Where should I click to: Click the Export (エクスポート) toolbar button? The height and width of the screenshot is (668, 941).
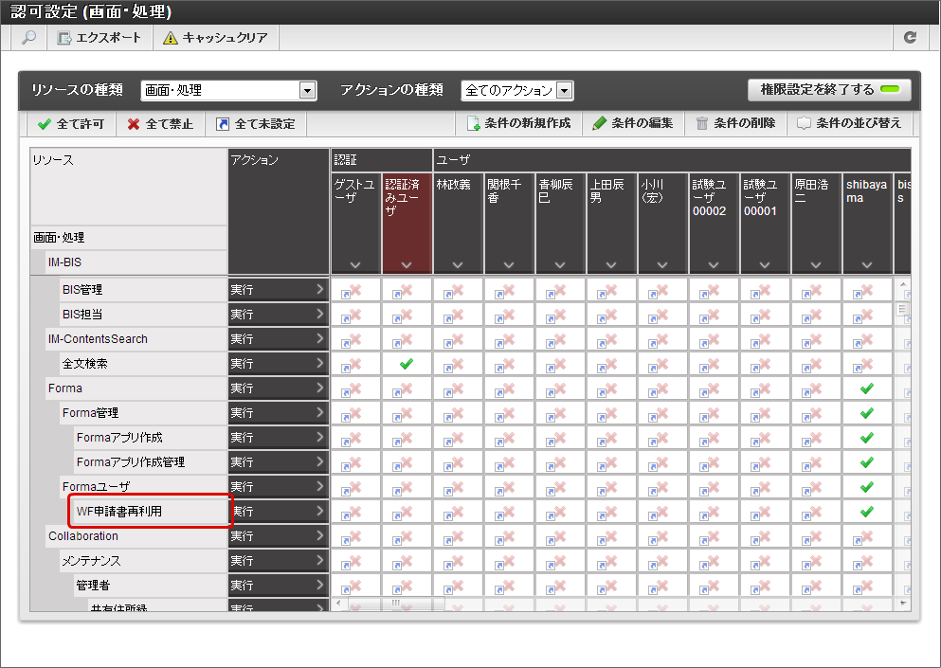tap(100, 38)
